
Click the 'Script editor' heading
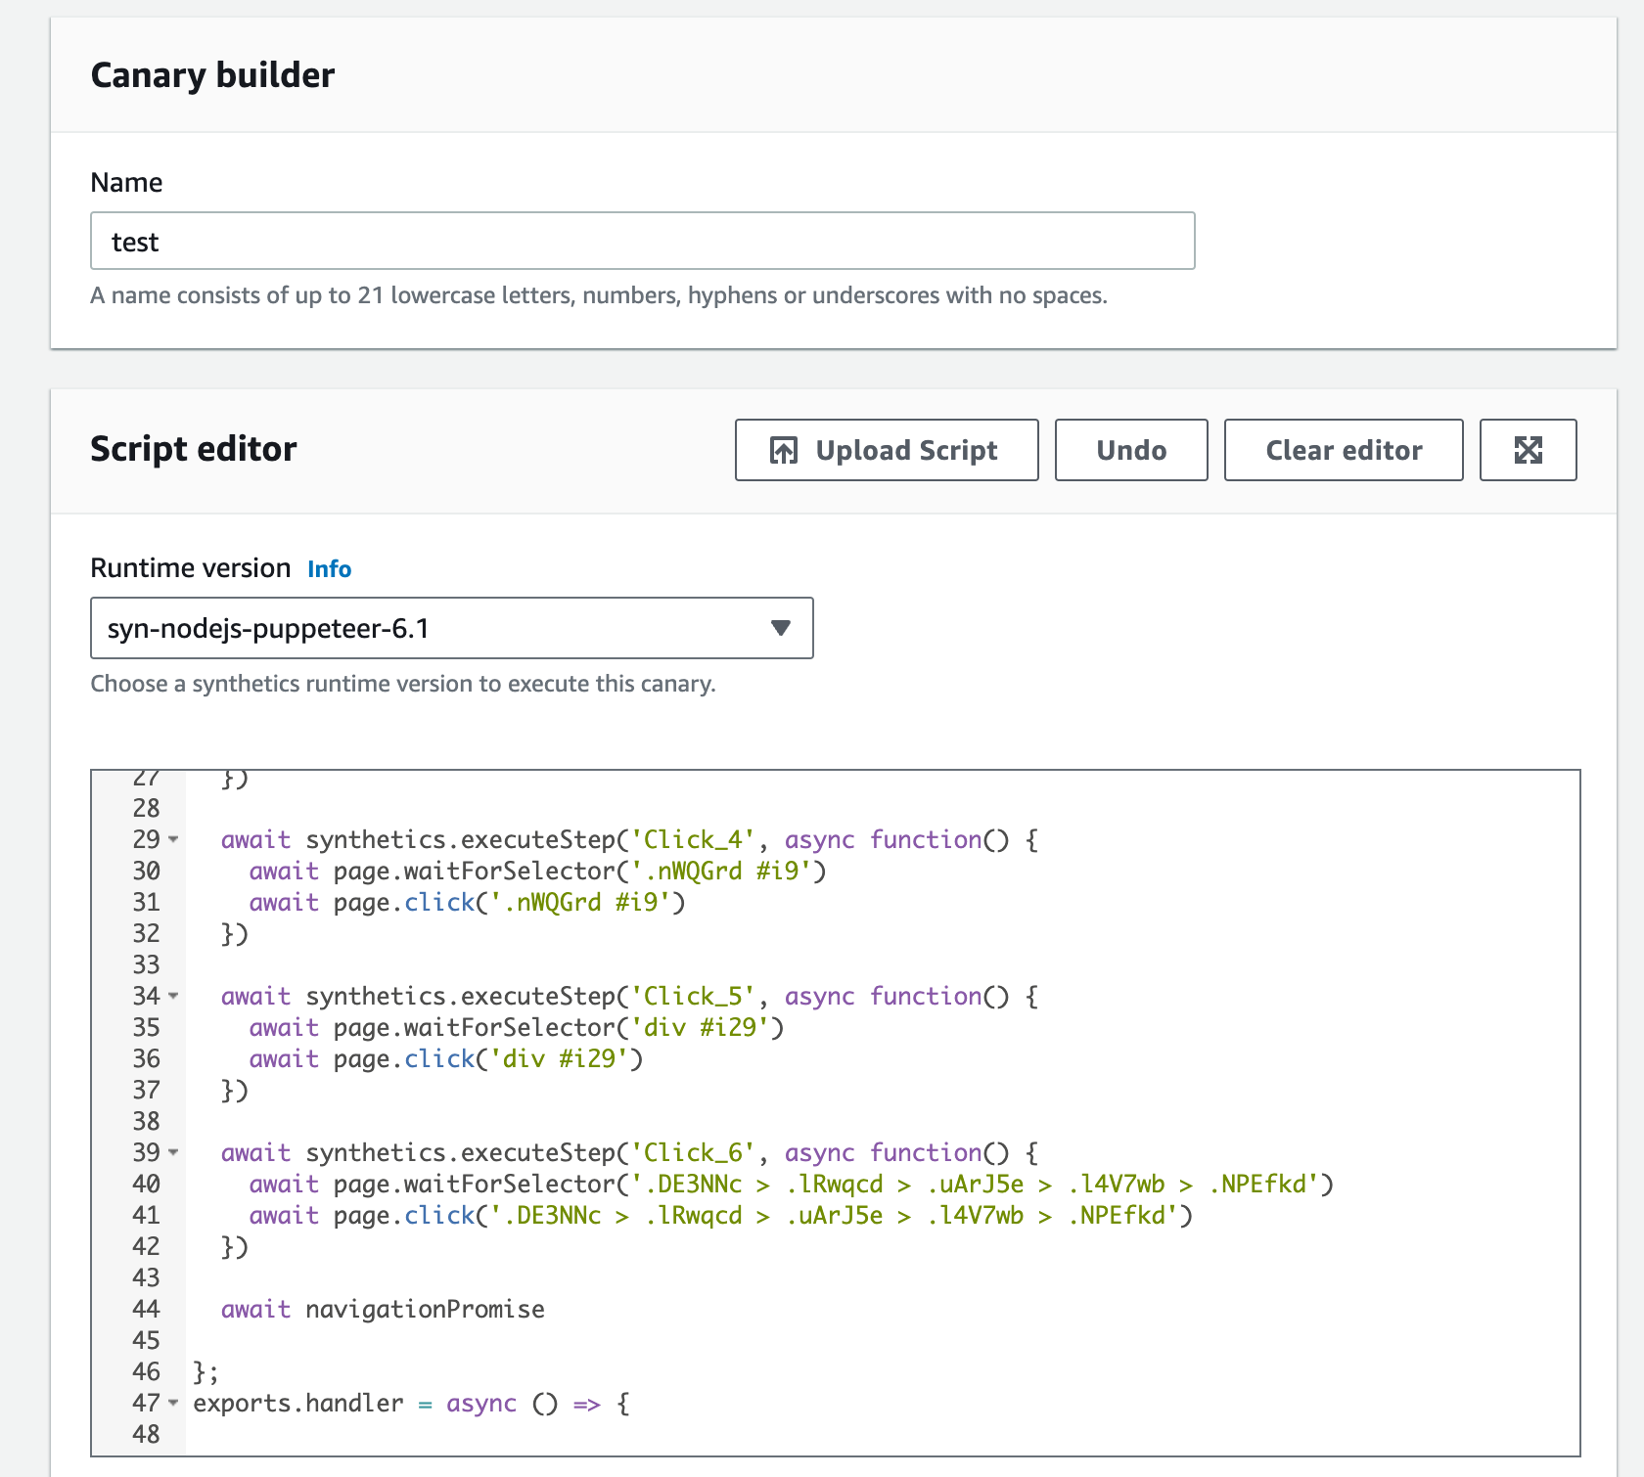194,449
